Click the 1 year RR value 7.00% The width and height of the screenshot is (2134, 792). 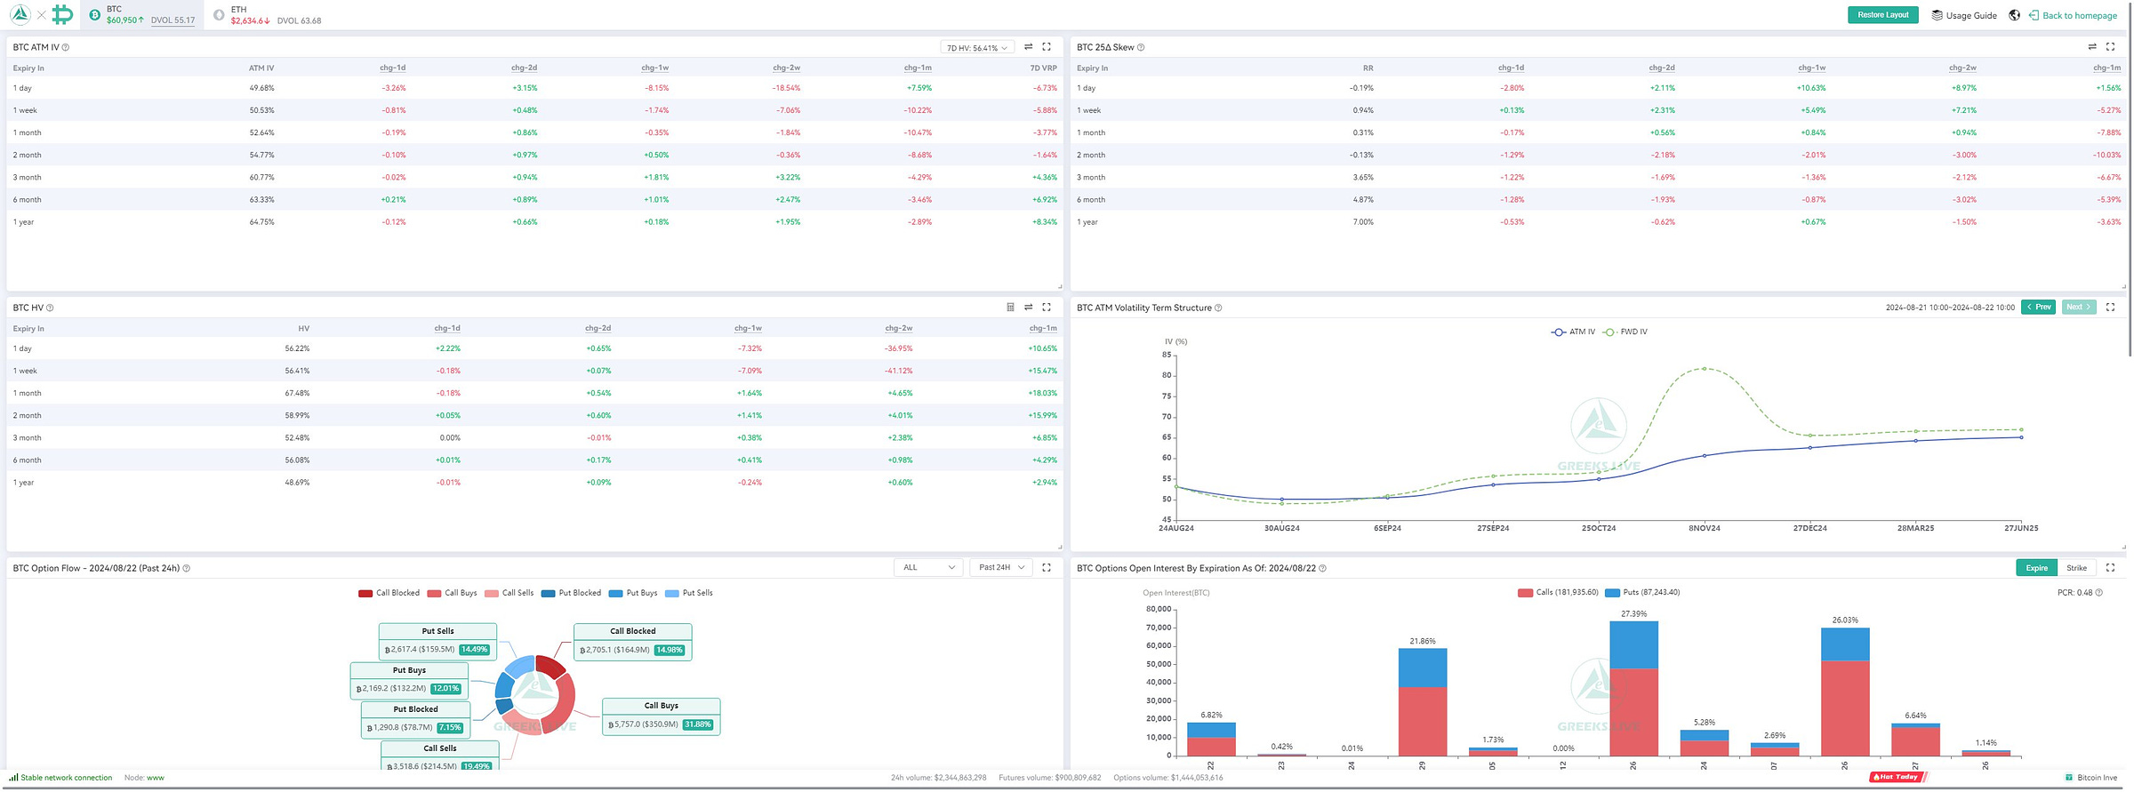pyautogui.click(x=1363, y=222)
